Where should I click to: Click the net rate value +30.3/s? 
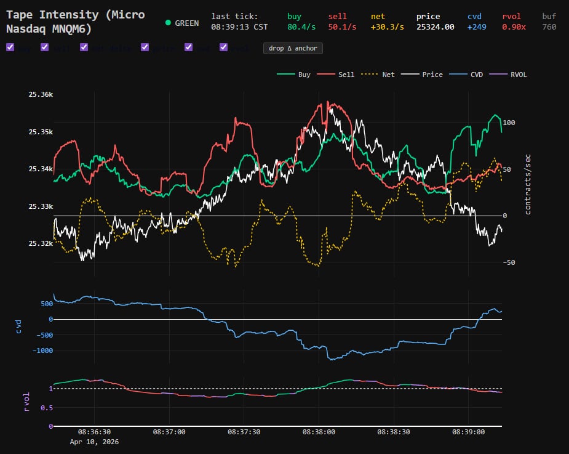[387, 27]
